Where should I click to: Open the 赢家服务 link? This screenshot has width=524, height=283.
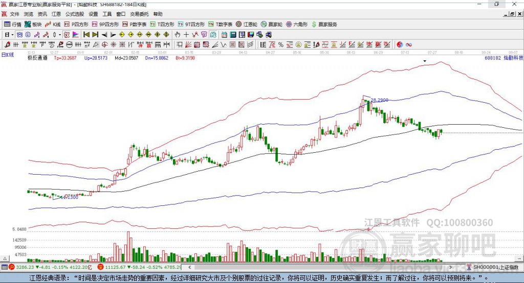click(x=324, y=25)
